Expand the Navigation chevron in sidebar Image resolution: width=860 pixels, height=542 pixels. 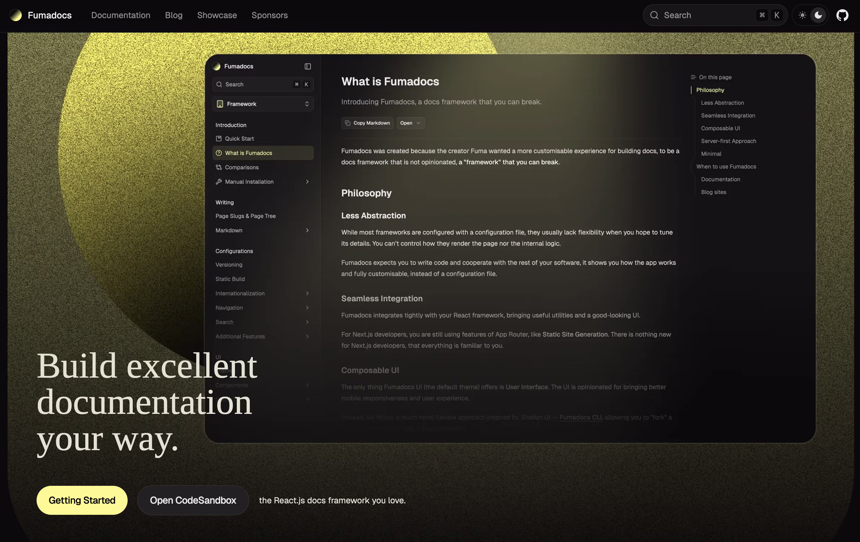[x=307, y=308]
